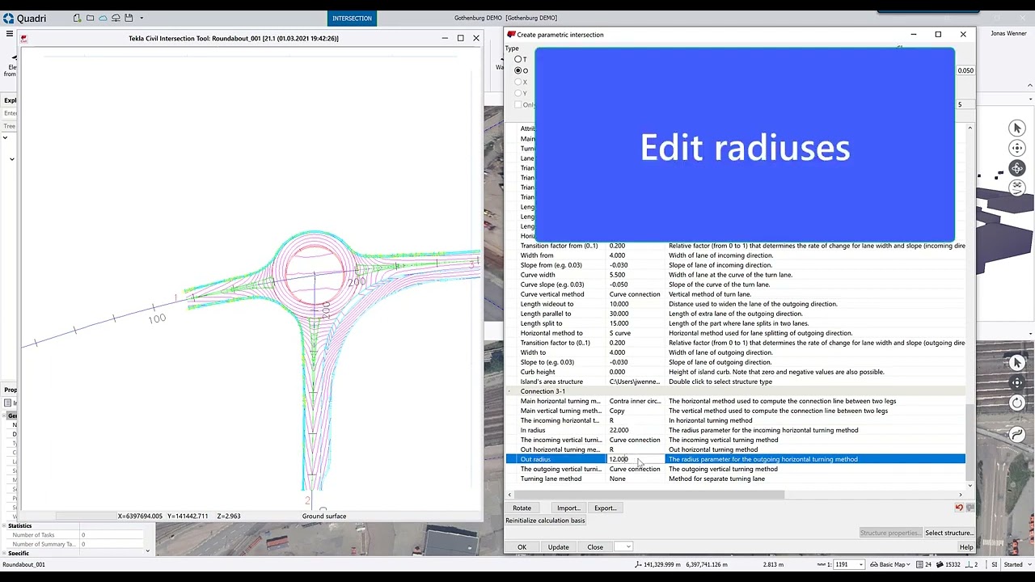
Task: Select the arrow pointer tool in map view
Action: click(1017, 363)
